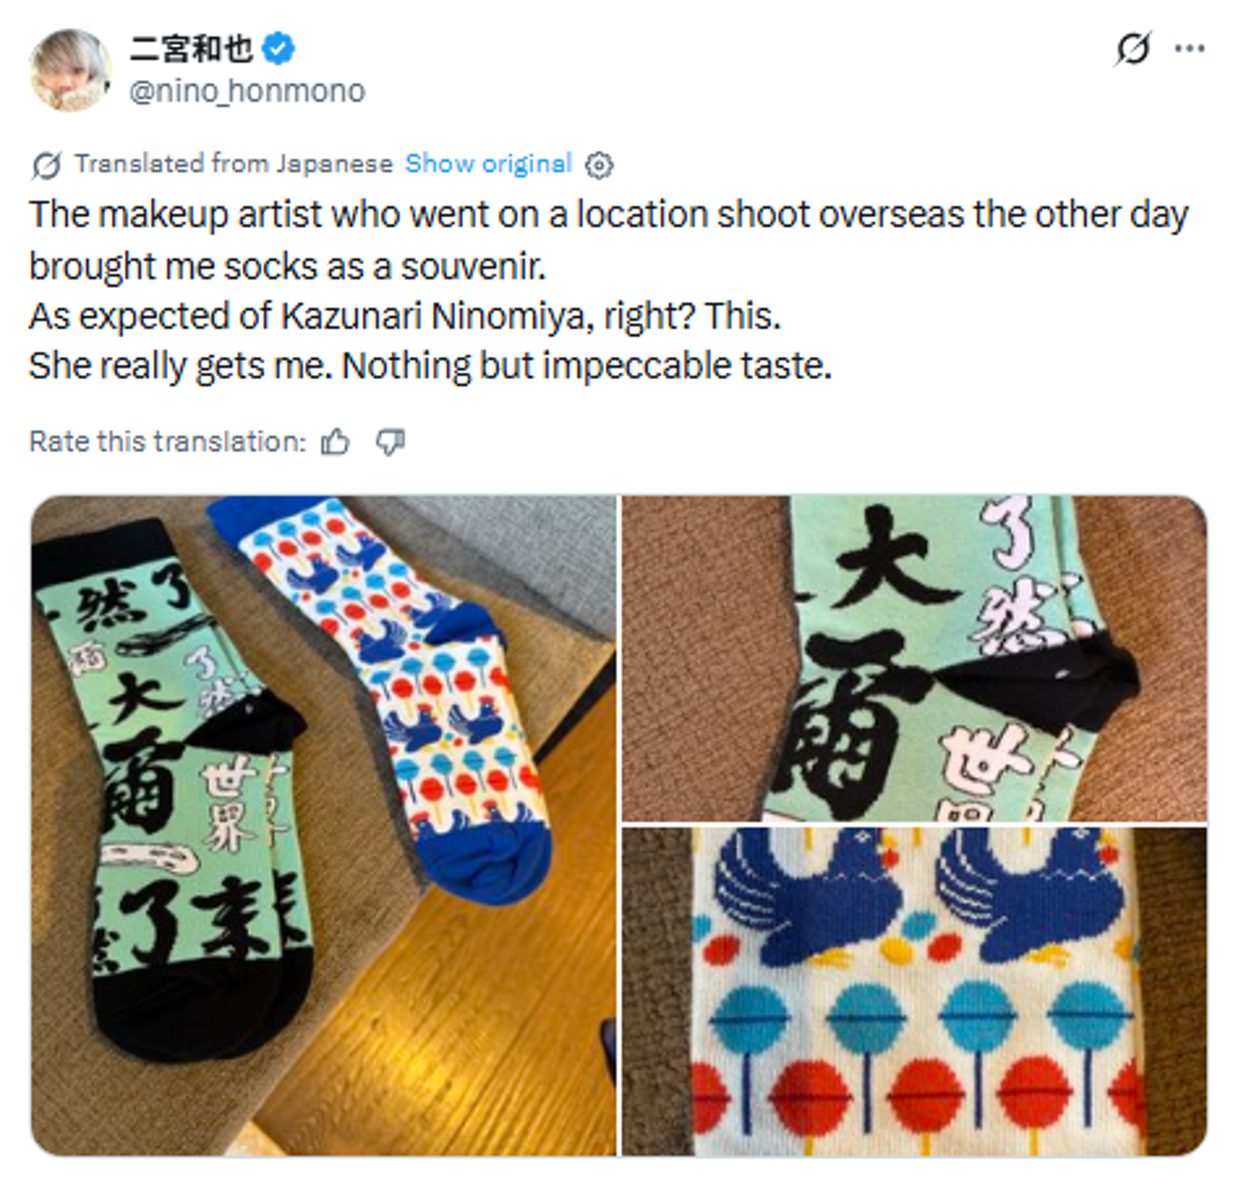Show original Japanese post text
Viewport: 1233px width, 1190px height.
pos(489,164)
